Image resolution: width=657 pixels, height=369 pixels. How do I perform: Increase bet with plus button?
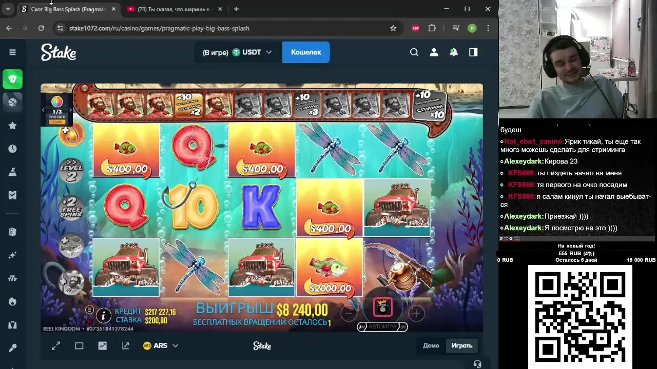tap(416, 313)
